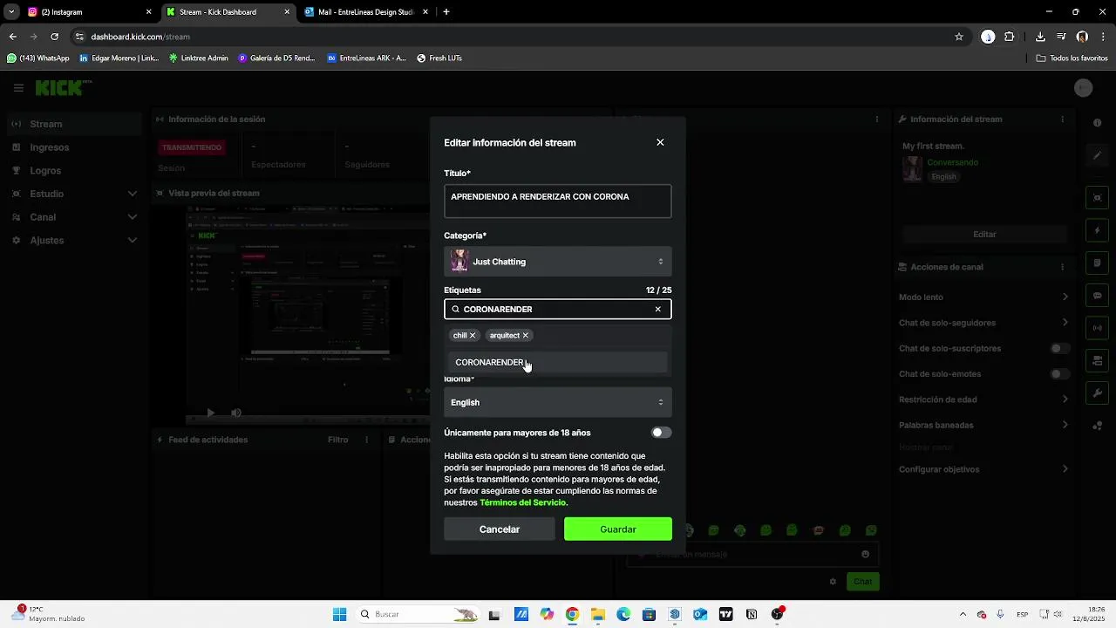1116x628 pixels.
Task: Open the Fresh LUTs bookmark
Action: (439, 58)
